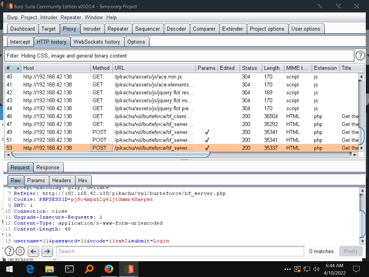Select history row number 51
The image size is (369, 277).
[182, 140]
